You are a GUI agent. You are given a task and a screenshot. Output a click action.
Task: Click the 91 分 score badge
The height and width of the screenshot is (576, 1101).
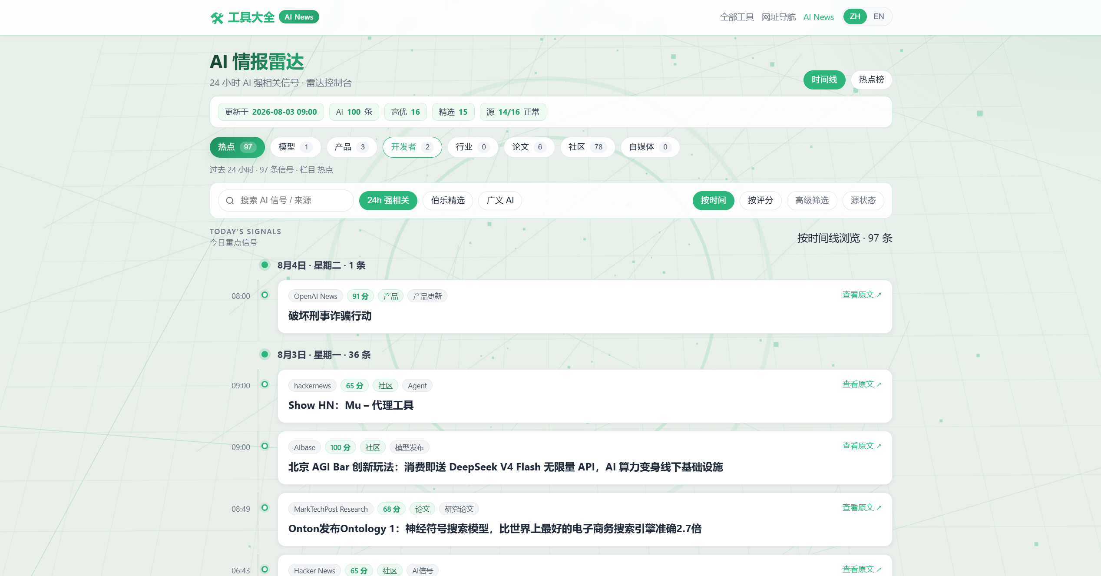(x=360, y=296)
